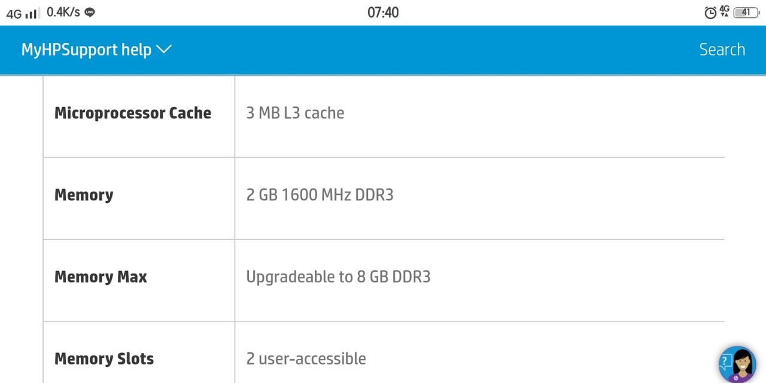Tap the 07:40 clock in the status bar
This screenshot has height=383, width=766.
click(x=383, y=12)
